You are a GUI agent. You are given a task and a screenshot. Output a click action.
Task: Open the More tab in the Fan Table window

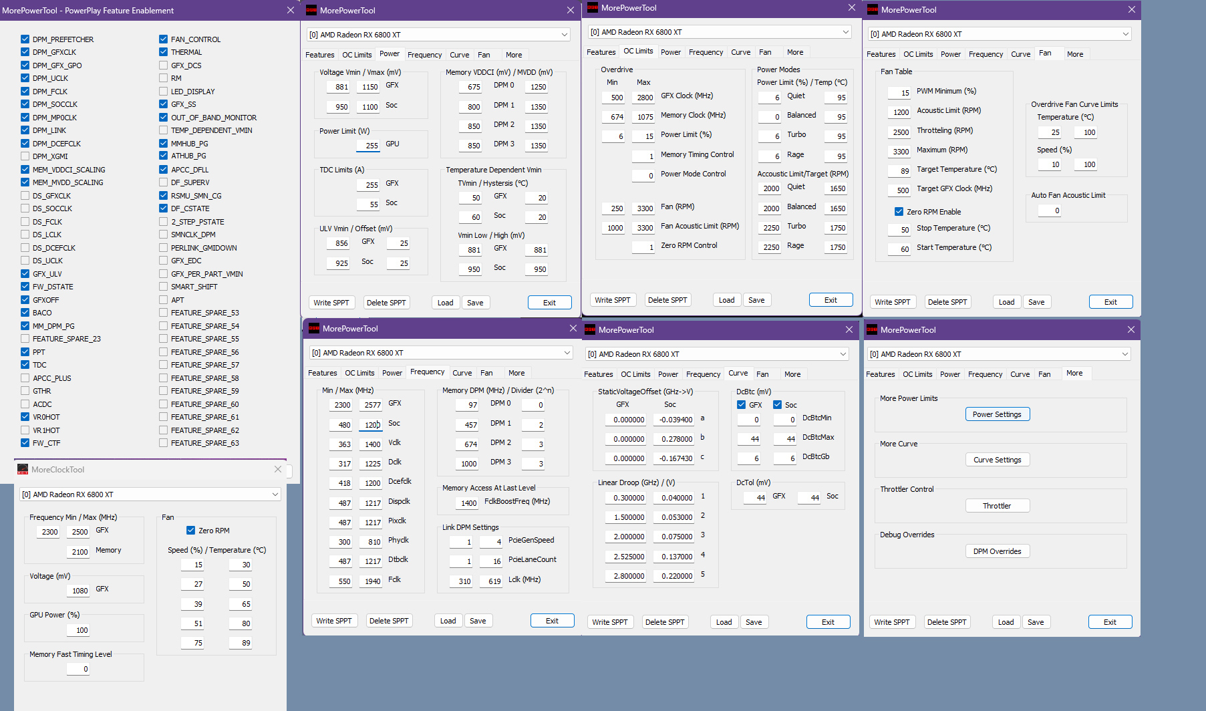1075,54
